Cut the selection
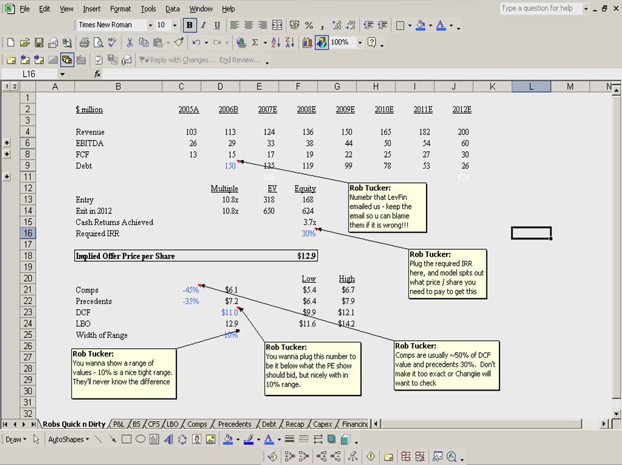The height and width of the screenshot is (465, 622). click(x=129, y=43)
